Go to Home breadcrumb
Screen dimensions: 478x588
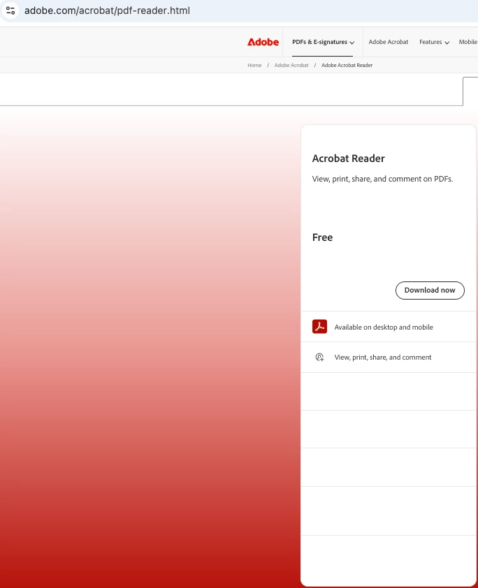pyautogui.click(x=254, y=65)
